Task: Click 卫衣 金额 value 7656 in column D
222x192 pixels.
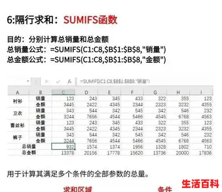Action: tap(86, 117)
